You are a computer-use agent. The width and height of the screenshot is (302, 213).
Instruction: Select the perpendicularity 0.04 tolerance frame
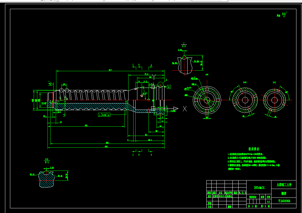104,115
